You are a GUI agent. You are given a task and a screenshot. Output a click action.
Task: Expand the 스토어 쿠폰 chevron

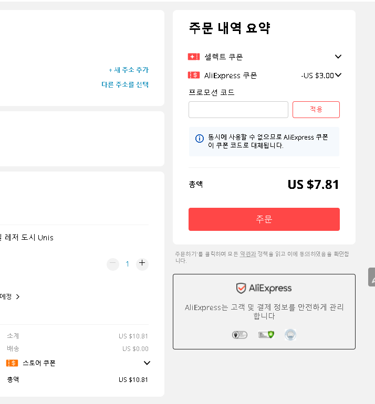tap(147, 363)
